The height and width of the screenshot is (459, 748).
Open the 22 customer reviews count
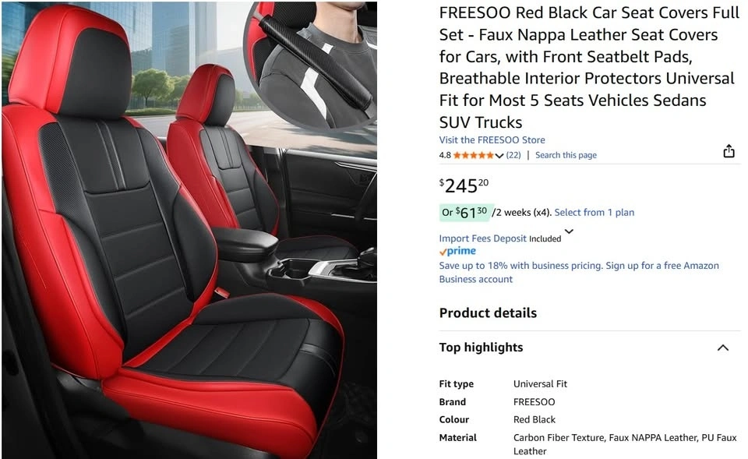513,155
